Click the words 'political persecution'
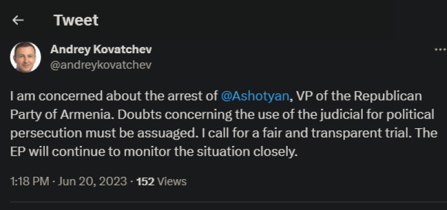This screenshot has width=447, height=210. (222, 124)
